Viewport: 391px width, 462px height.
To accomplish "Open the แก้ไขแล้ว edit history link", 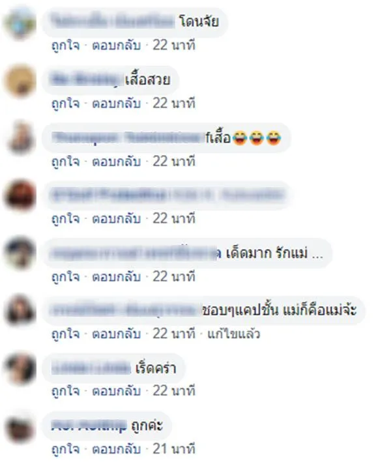I will [234, 334].
